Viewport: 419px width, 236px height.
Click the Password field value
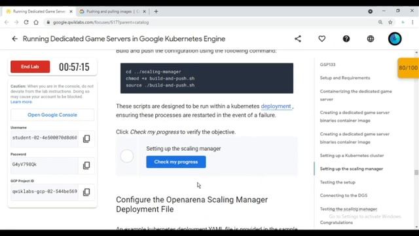pos(45,165)
